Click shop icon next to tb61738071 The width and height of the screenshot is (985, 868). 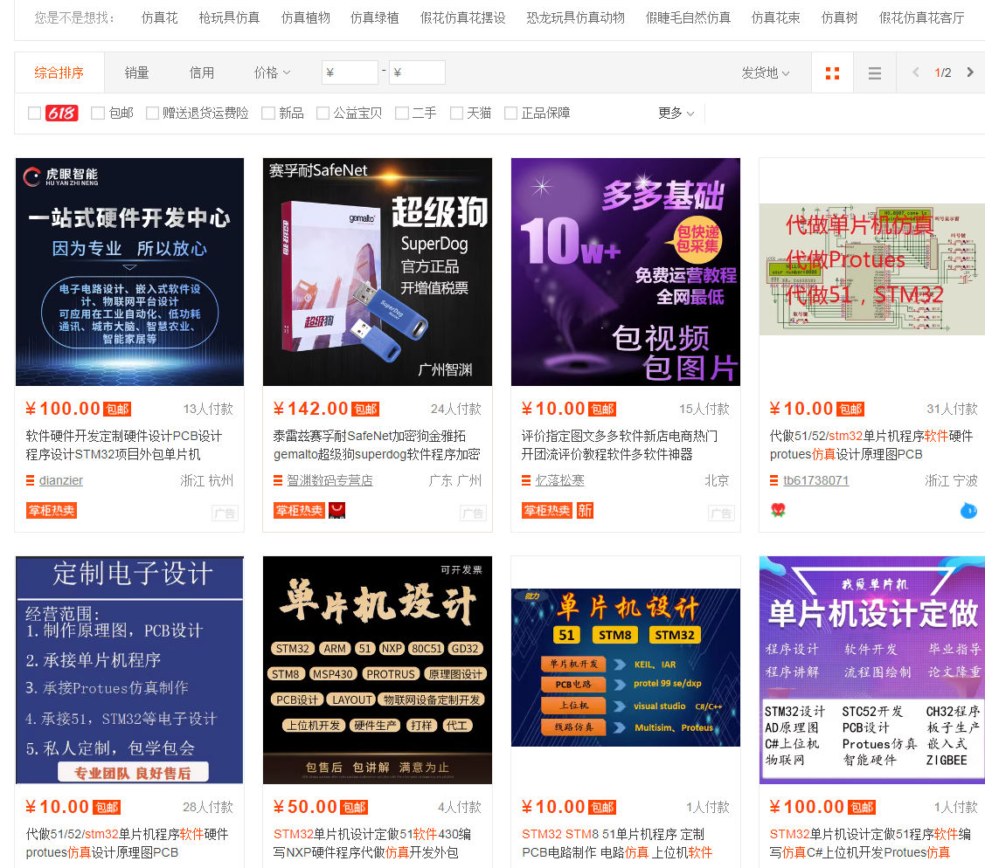(774, 481)
